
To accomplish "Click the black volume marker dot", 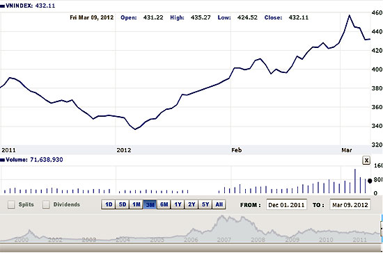I will point(370,181).
